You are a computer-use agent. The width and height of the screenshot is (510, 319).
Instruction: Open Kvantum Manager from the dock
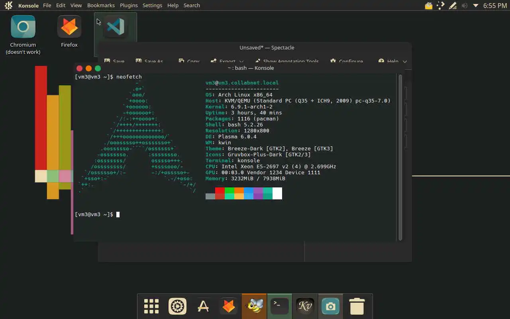coord(305,306)
